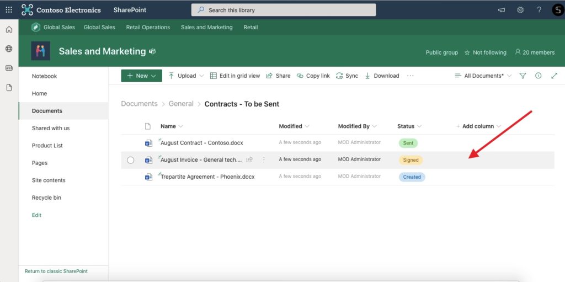The width and height of the screenshot is (565, 282).
Task: Click the Signed status pill
Action: pyautogui.click(x=411, y=160)
